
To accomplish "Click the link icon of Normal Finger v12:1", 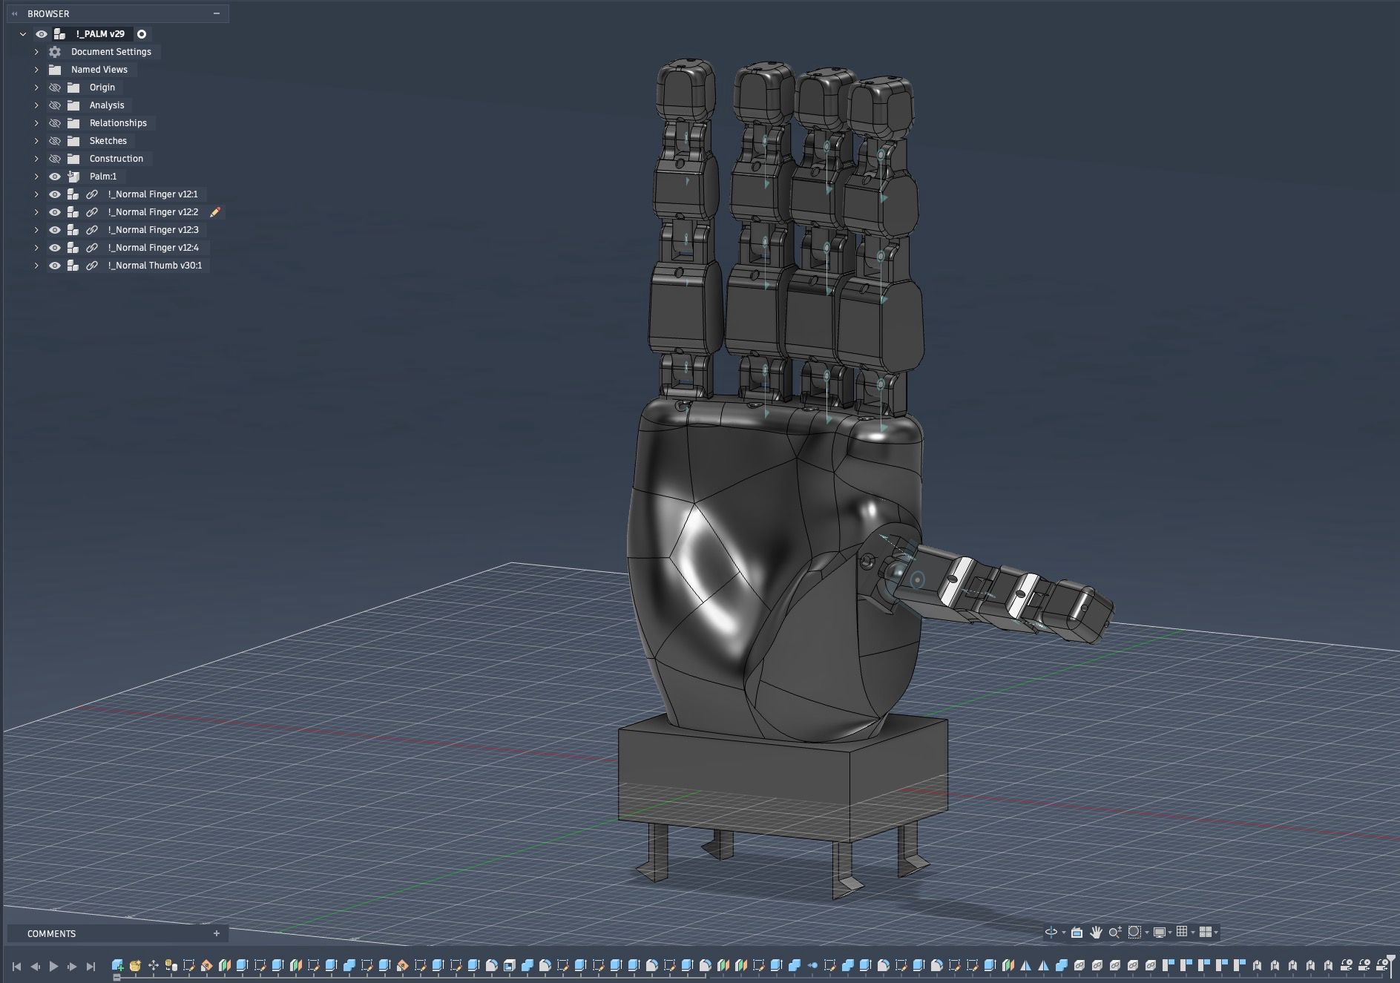I will point(92,194).
